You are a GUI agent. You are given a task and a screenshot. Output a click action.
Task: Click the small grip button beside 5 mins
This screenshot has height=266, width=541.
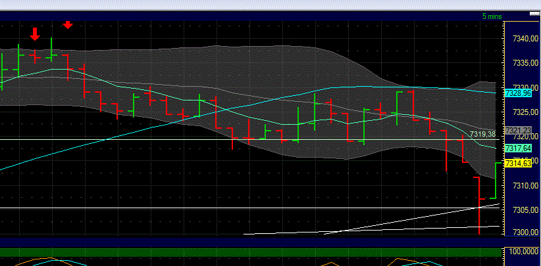[x=534, y=14]
